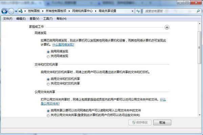Expand arrow after 控制面板 breadcrumb
This screenshot has width=203, height=135.
point(43,11)
